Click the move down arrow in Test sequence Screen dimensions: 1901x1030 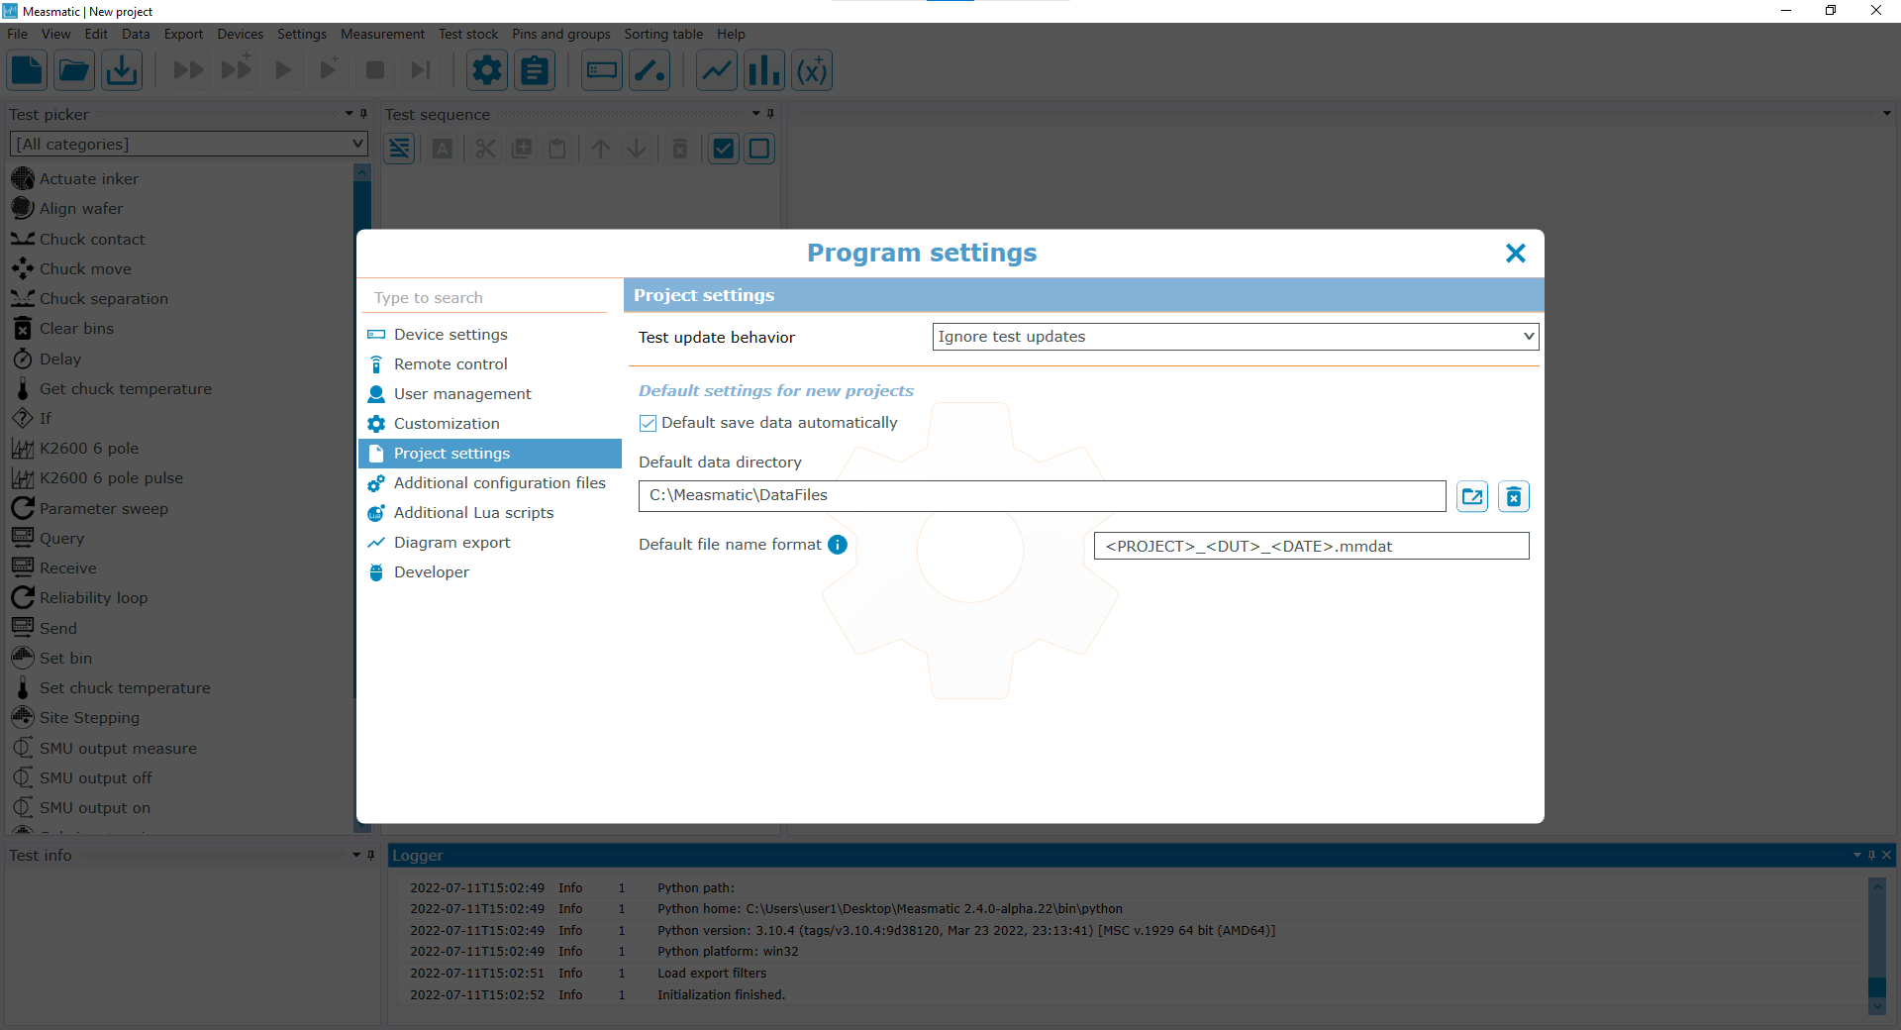(637, 149)
